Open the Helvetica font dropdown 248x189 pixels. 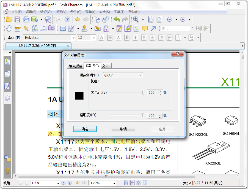tap(49, 38)
